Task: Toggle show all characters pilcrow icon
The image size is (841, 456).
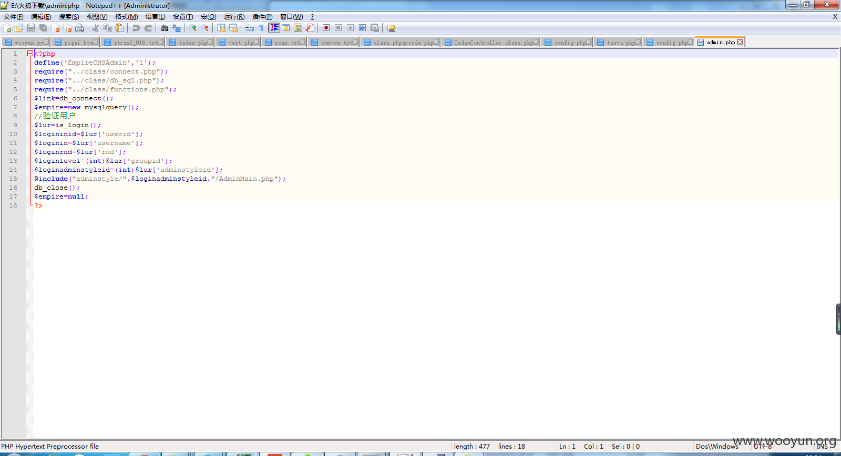Action: [x=262, y=28]
